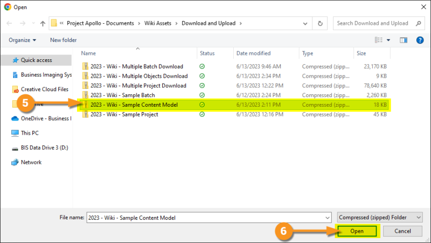Select '2023 - Wiki - Multiple Project Download'

coord(138,86)
